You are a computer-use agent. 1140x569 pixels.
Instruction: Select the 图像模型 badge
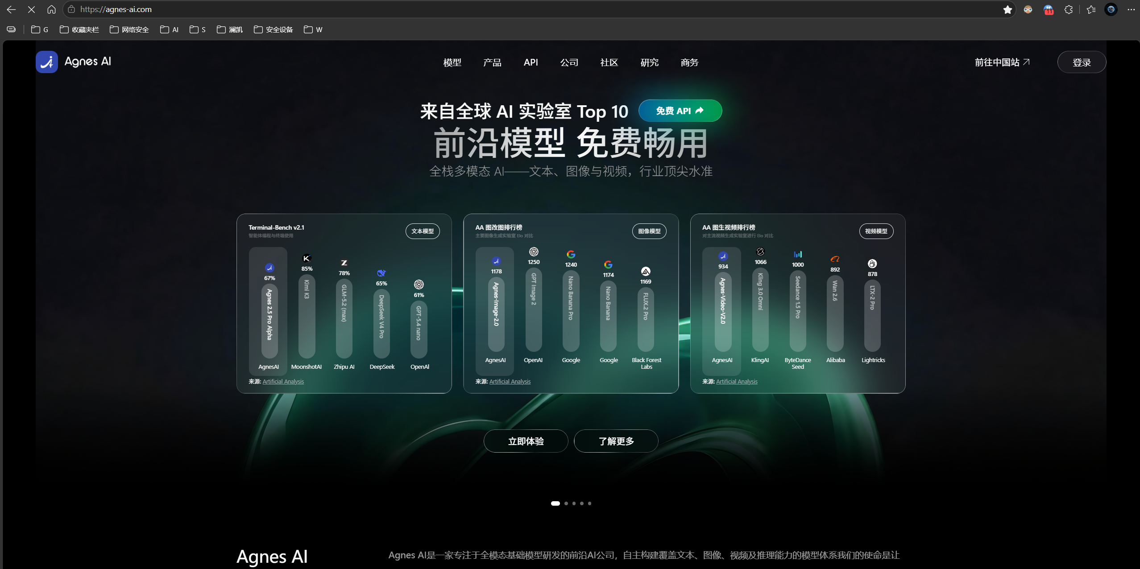point(649,231)
